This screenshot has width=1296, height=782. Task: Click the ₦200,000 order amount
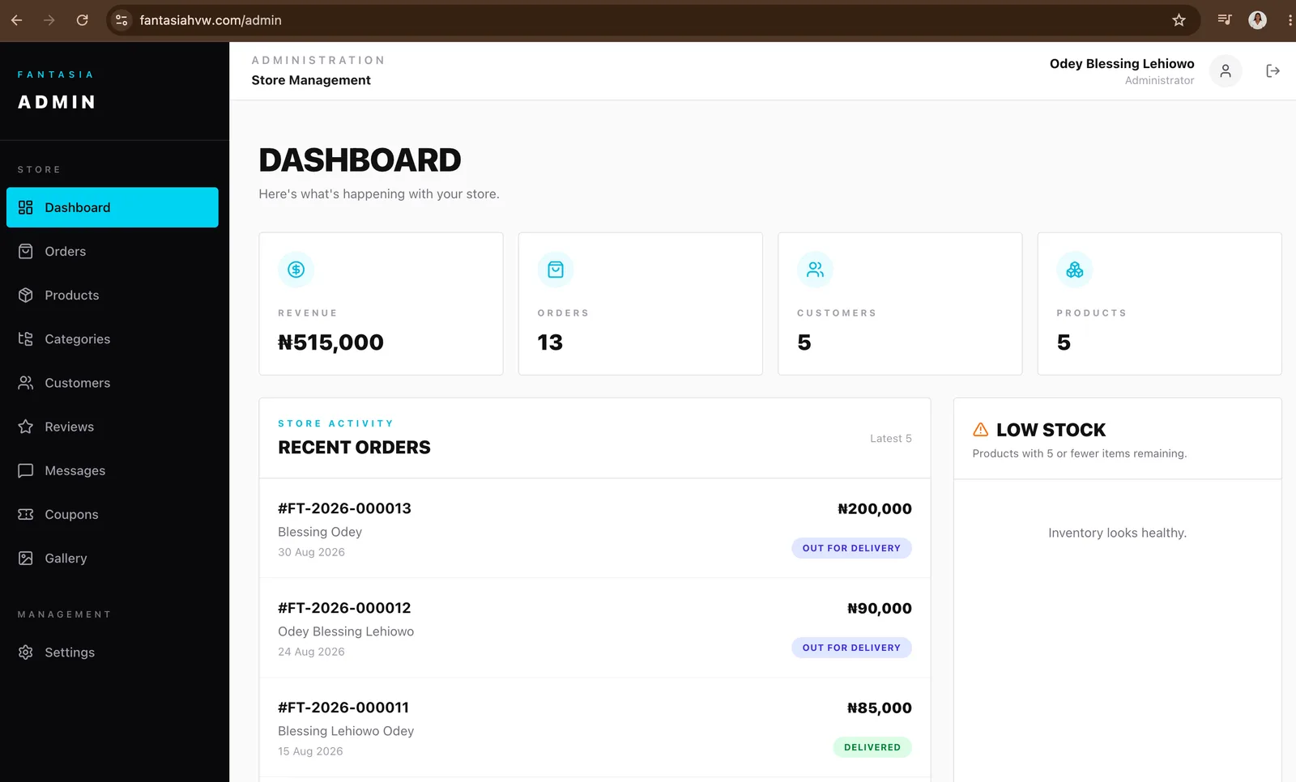(875, 508)
